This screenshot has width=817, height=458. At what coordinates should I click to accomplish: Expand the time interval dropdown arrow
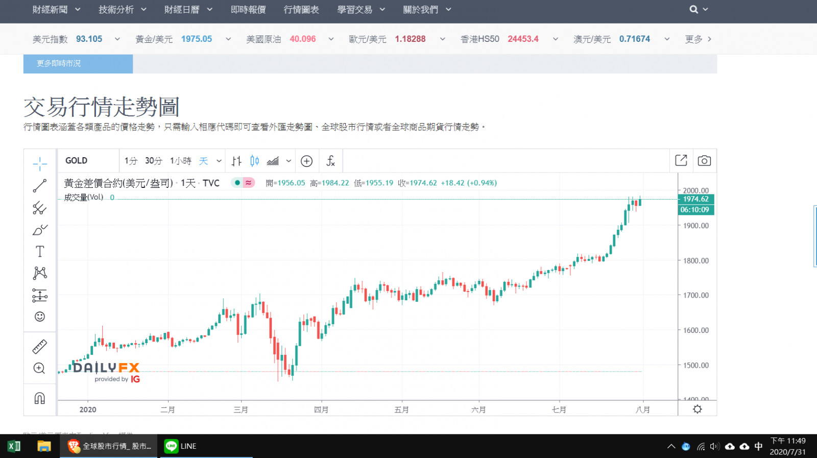(219, 161)
